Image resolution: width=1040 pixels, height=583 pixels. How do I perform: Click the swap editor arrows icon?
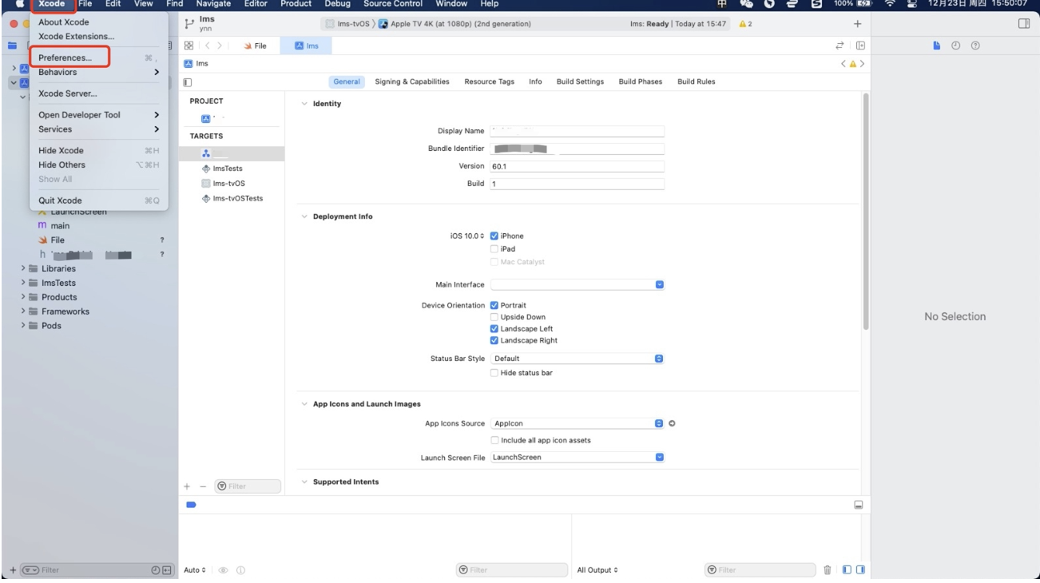tap(840, 46)
